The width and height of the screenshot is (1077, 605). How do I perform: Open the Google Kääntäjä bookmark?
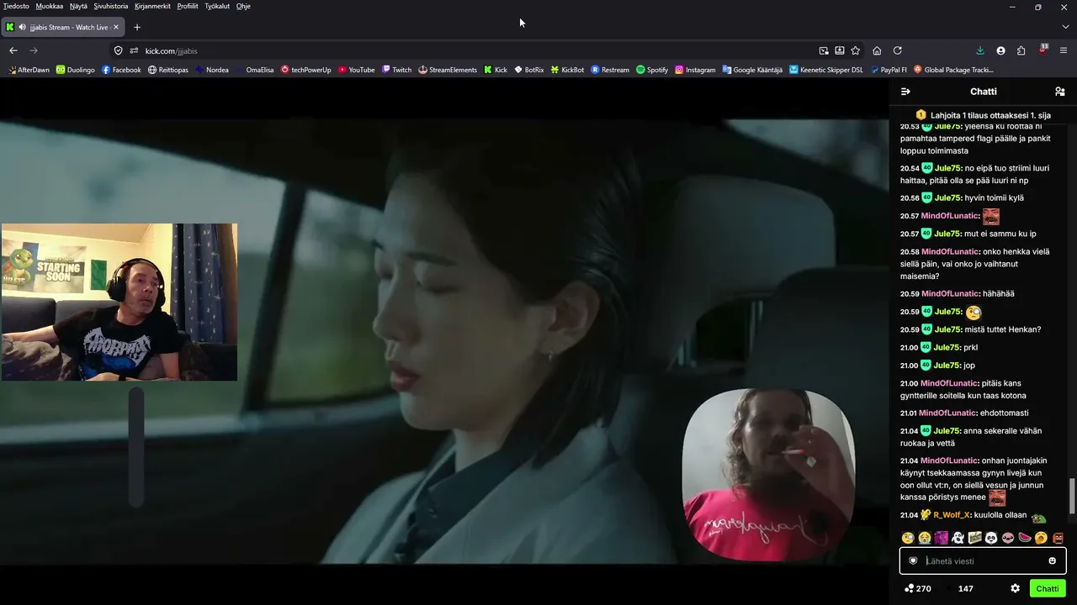752,70
